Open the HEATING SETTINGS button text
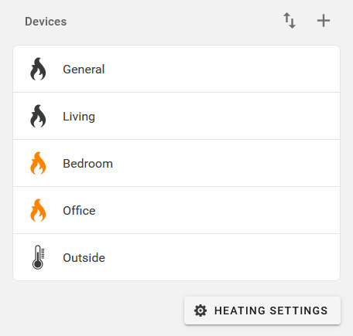 [x=271, y=311]
